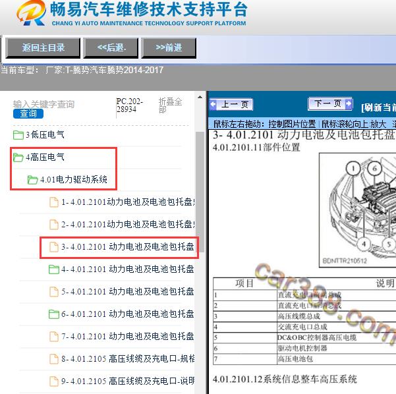
Task: Click table cell 高压电池包
Action: (295, 359)
